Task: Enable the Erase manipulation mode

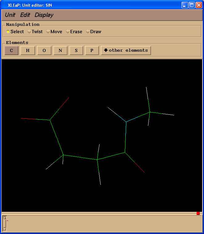Action: 74,32
